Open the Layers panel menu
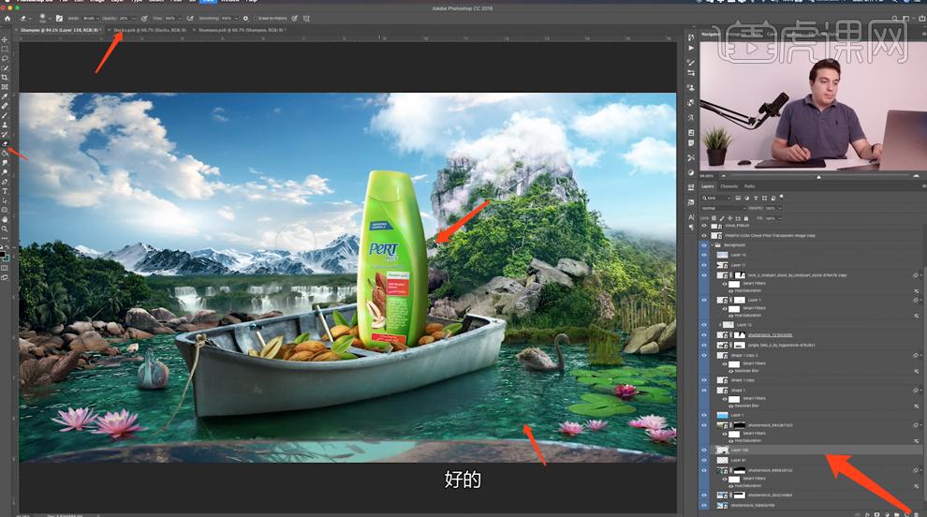Screen dimensions: 927x517 924,186
